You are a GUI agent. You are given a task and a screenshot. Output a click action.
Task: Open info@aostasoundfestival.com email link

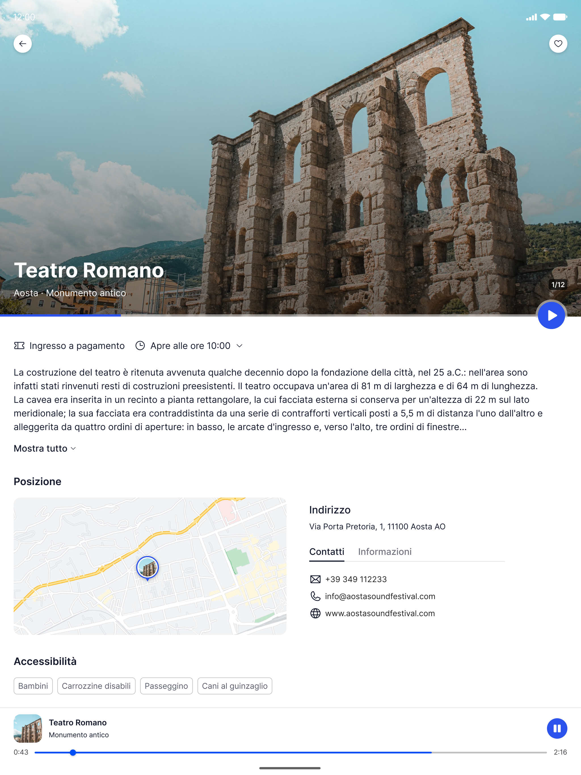tap(380, 596)
